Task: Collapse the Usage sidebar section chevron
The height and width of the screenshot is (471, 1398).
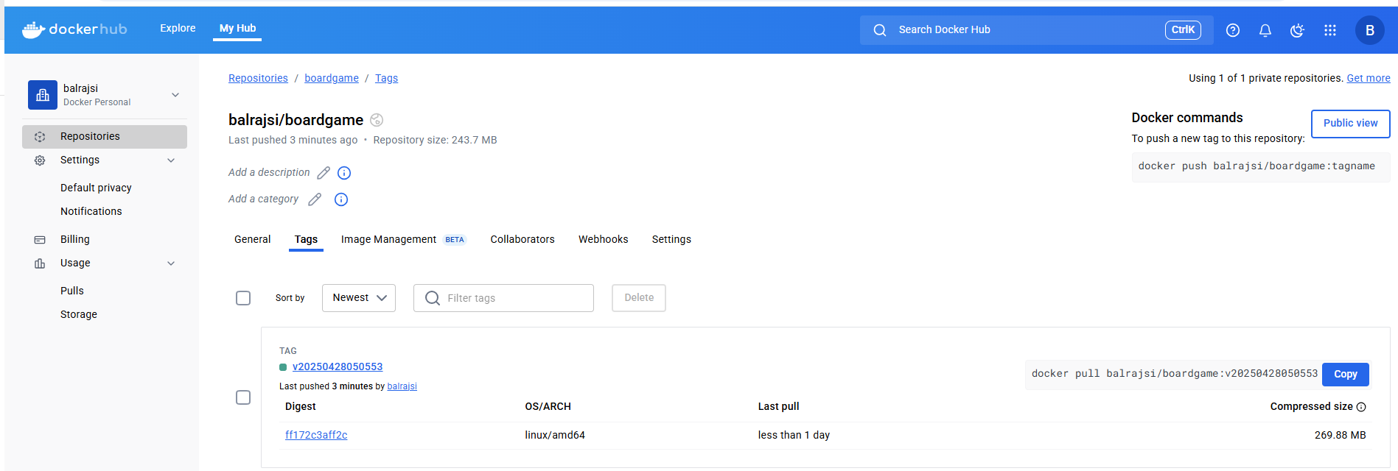Action: tap(171, 263)
